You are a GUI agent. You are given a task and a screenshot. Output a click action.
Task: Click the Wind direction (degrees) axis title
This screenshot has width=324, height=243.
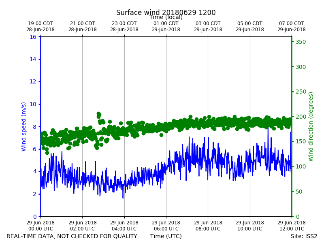[x=311, y=126]
